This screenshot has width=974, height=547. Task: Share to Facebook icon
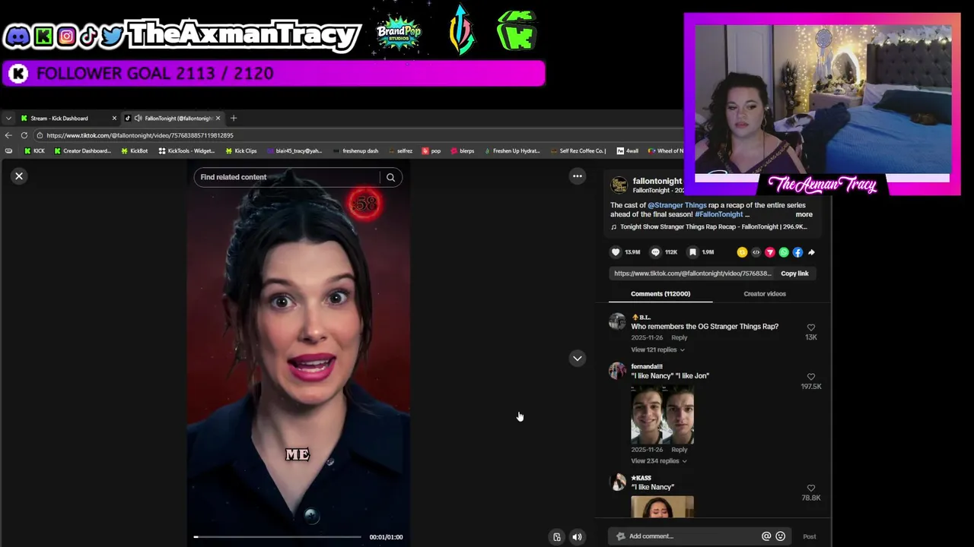797,252
